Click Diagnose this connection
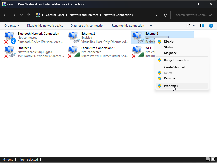This screenshot has width=217, height=163. [x=88, y=26]
